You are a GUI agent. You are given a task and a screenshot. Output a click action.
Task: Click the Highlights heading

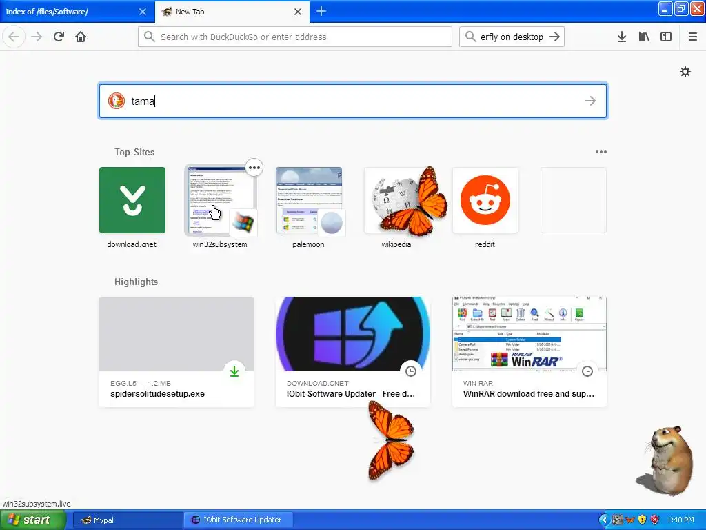coord(136,282)
